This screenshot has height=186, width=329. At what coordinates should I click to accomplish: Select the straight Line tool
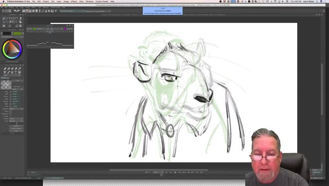coord(7,19)
